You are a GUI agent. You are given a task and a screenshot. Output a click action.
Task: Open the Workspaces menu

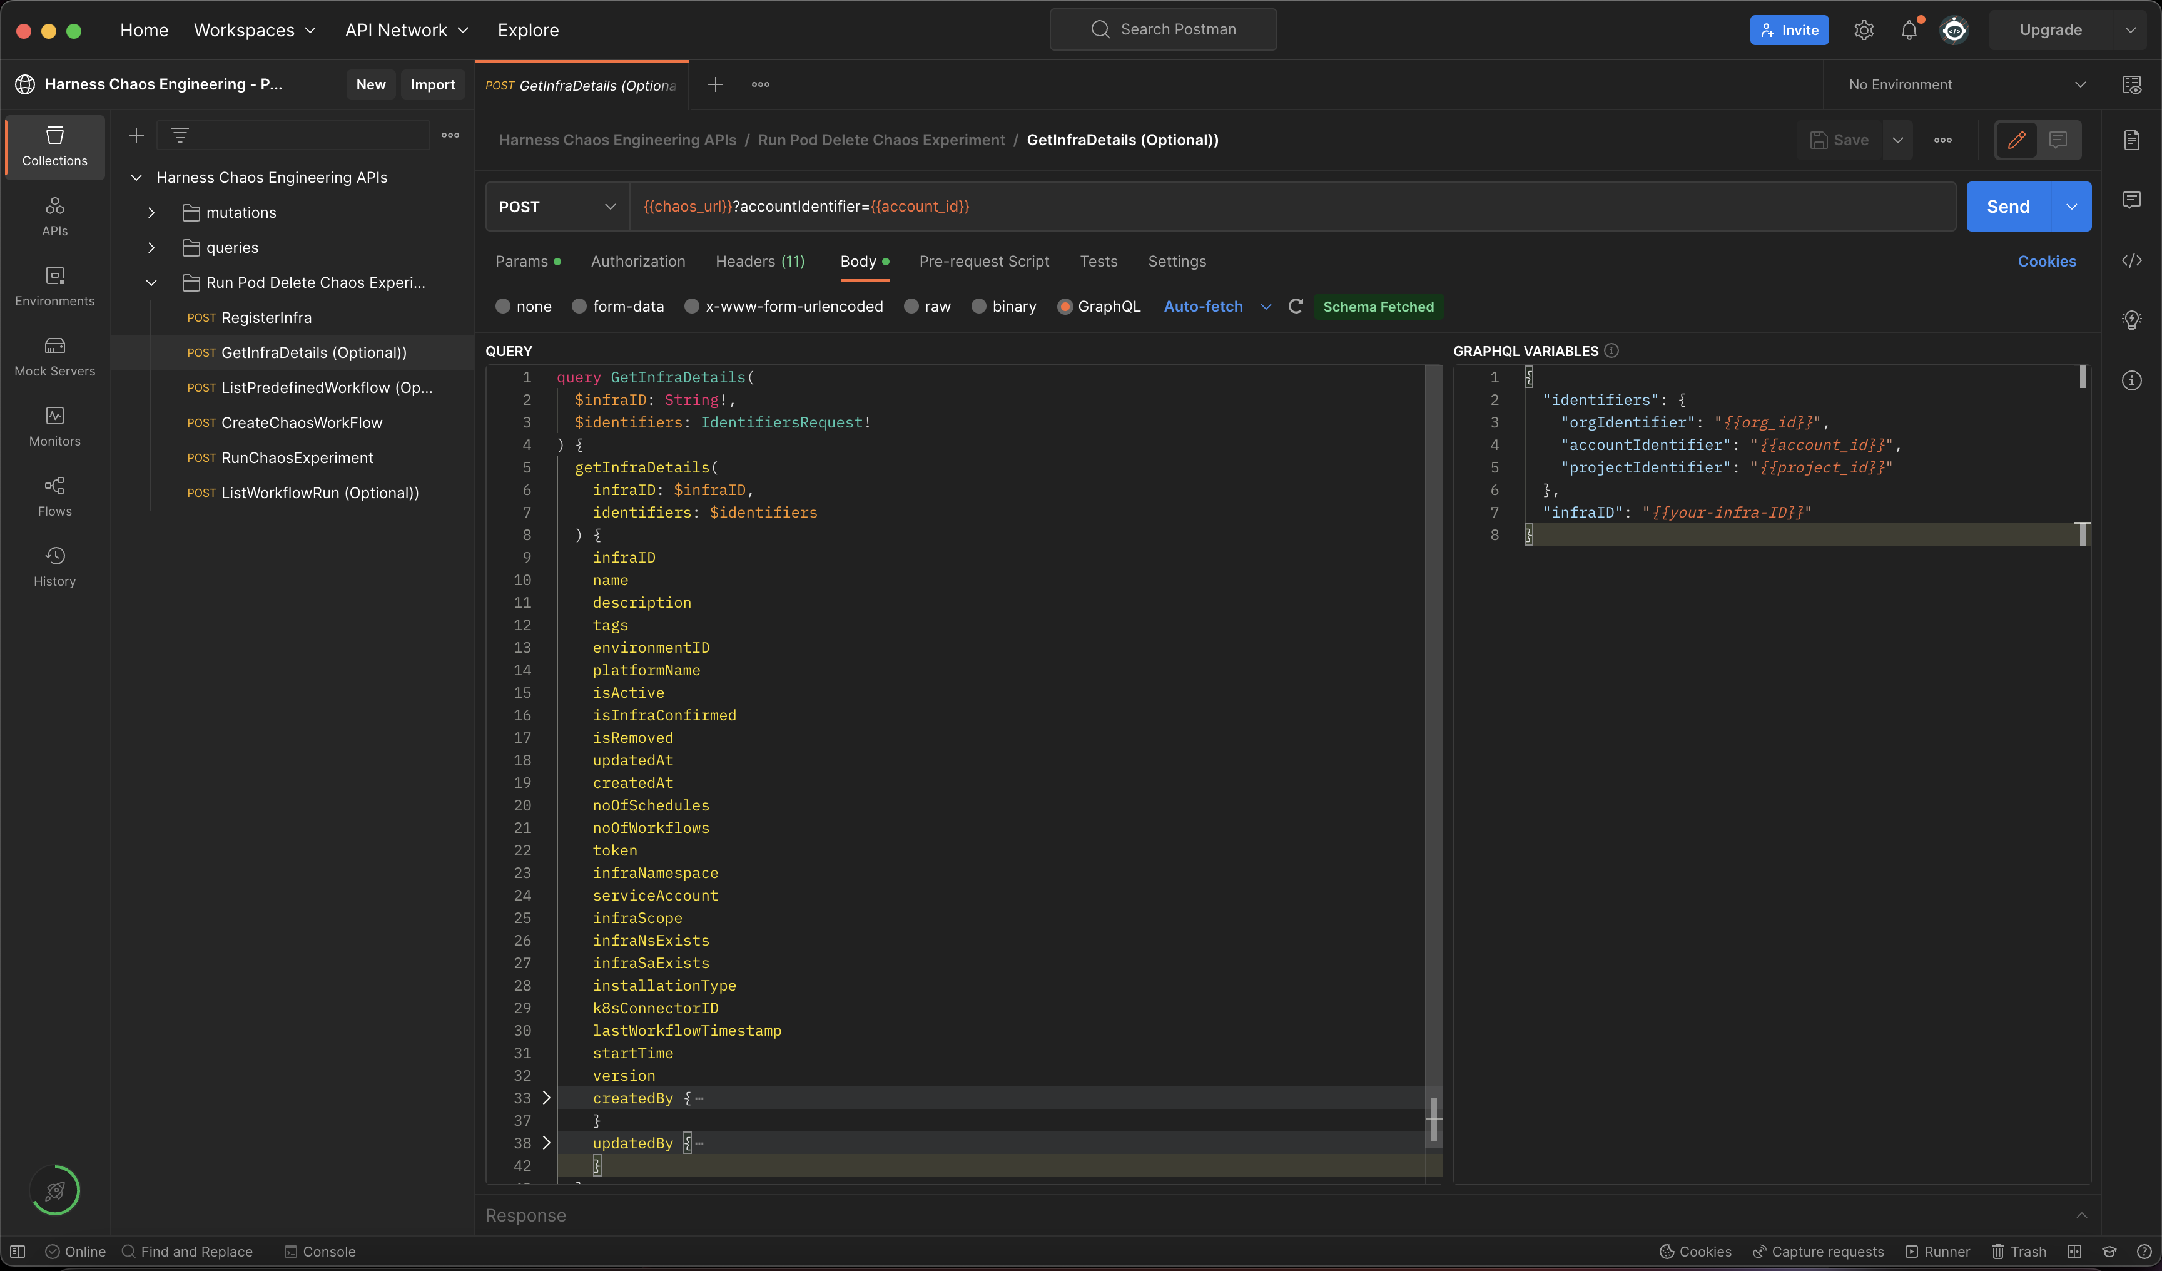click(255, 30)
